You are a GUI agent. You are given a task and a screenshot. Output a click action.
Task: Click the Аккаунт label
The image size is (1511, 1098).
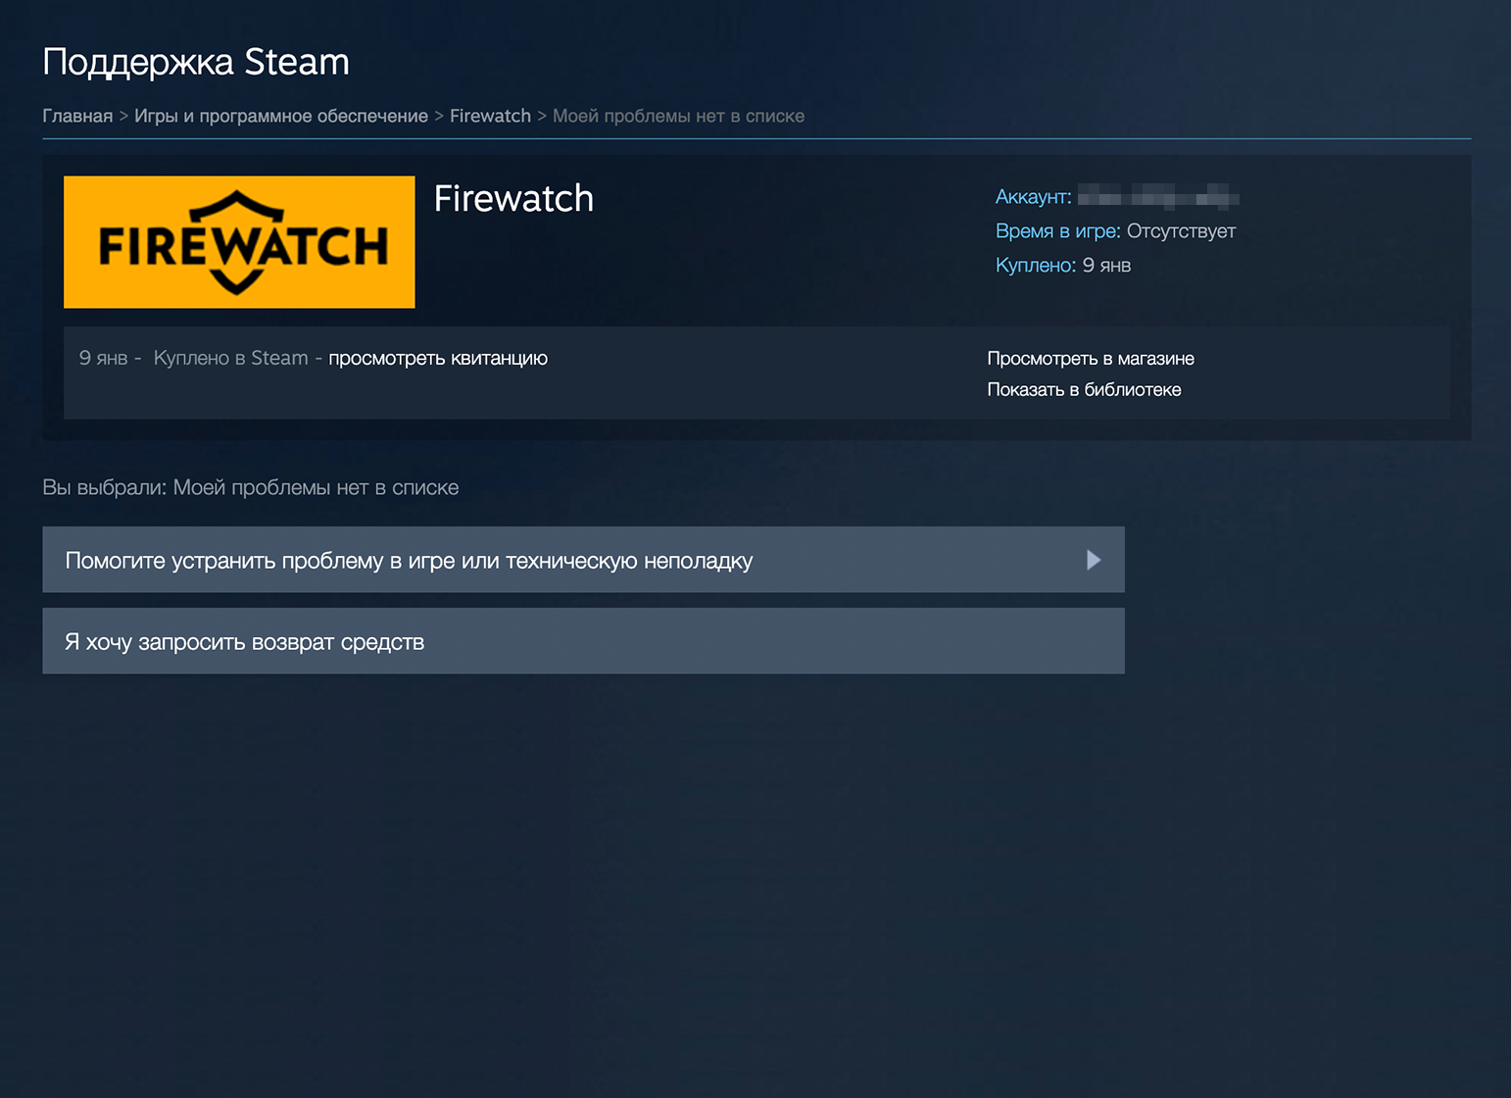[x=1033, y=197]
